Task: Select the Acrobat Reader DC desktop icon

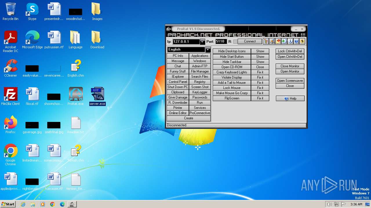Action: pyautogui.click(x=10, y=42)
